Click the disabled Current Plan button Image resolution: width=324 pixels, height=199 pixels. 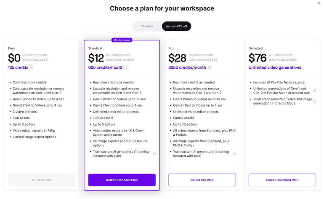pyautogui.click(x=42, y=180)
